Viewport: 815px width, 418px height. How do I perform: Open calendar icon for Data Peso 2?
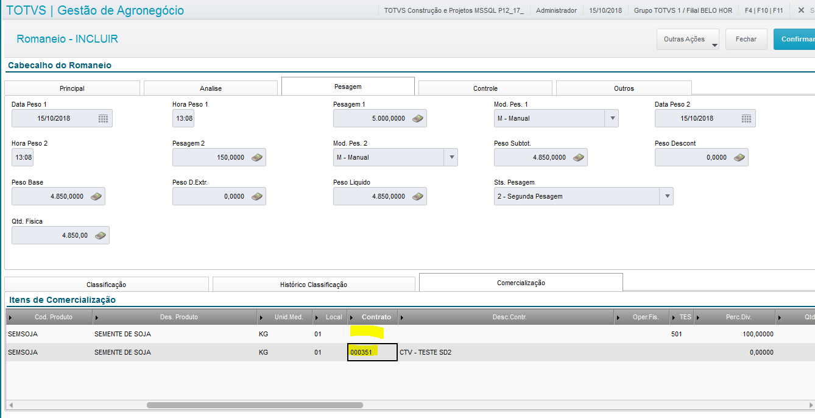(747, 118)
